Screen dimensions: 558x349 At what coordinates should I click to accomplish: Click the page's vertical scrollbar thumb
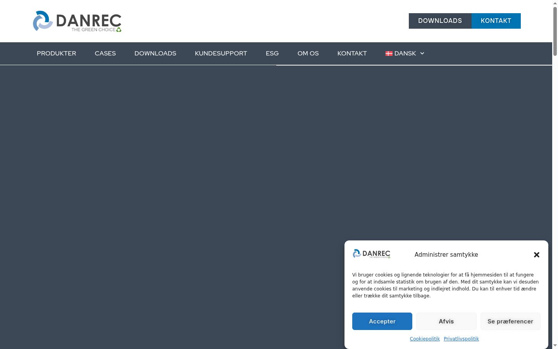tap(555, 31)
